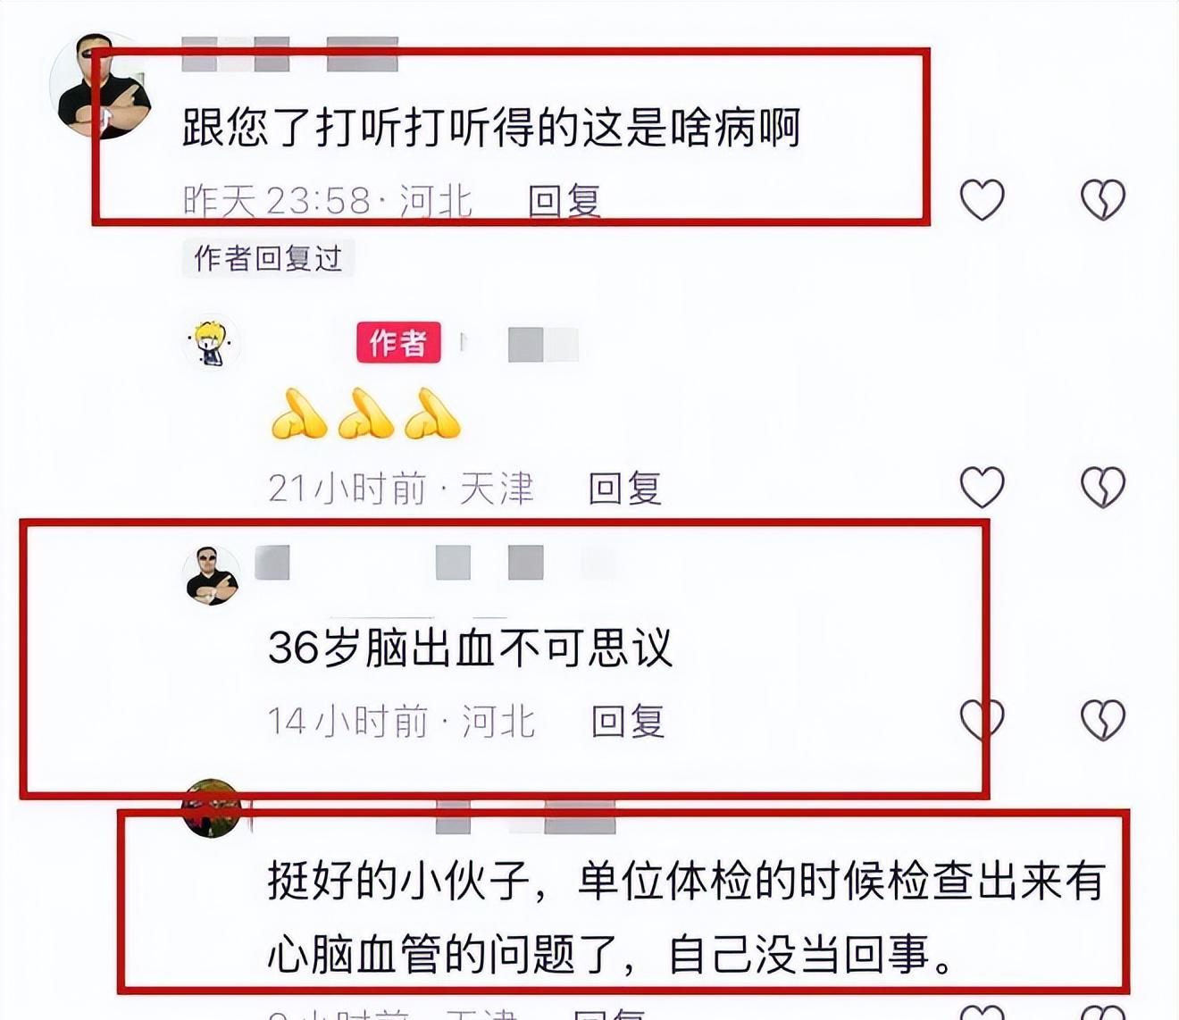Open the author's cartoon avatar profile
The image size is (1179, 1020).
[212, 341]
